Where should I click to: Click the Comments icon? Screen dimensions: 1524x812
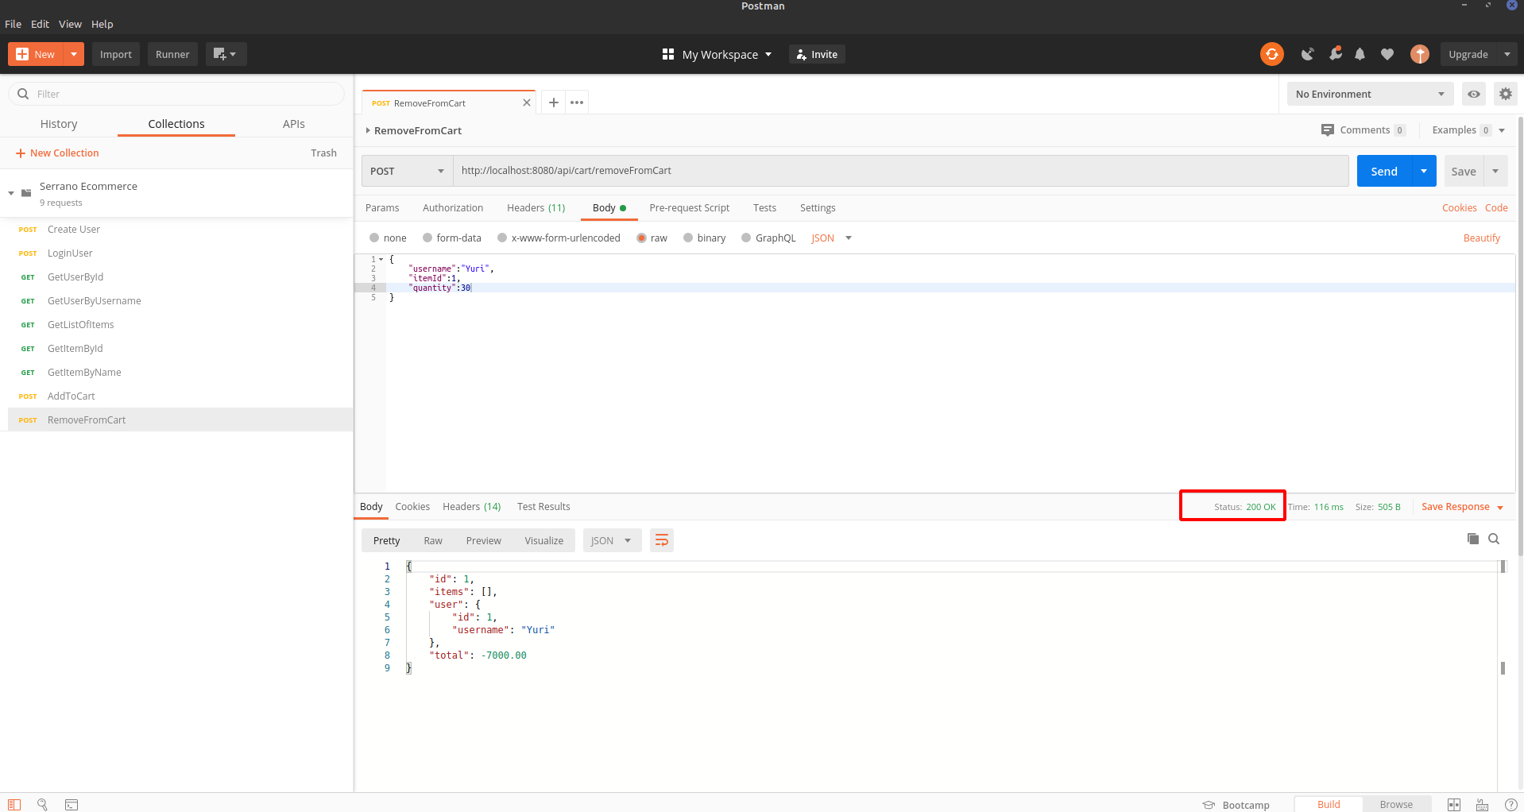[x=1328, y=130]
